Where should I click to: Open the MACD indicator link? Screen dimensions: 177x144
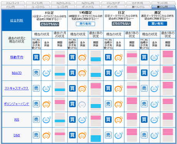click(17, 73)
